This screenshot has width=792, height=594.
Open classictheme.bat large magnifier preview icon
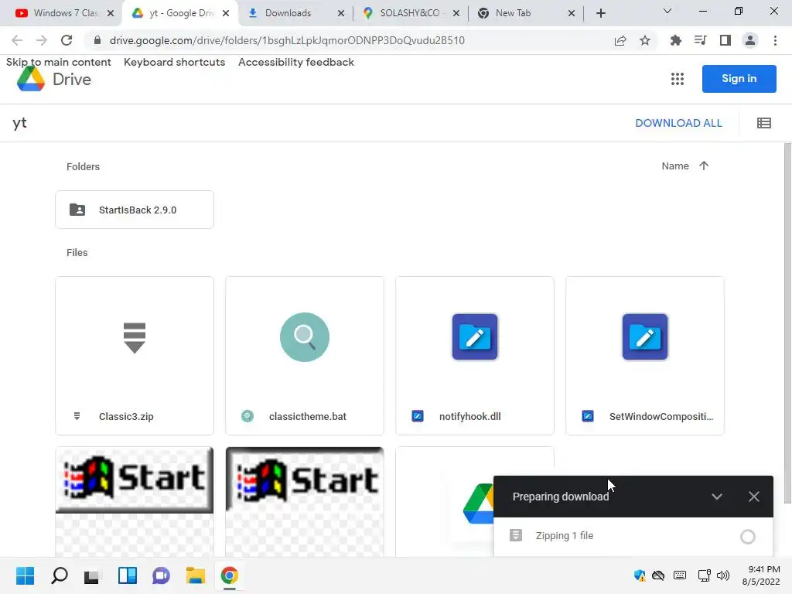coord(305,337)
